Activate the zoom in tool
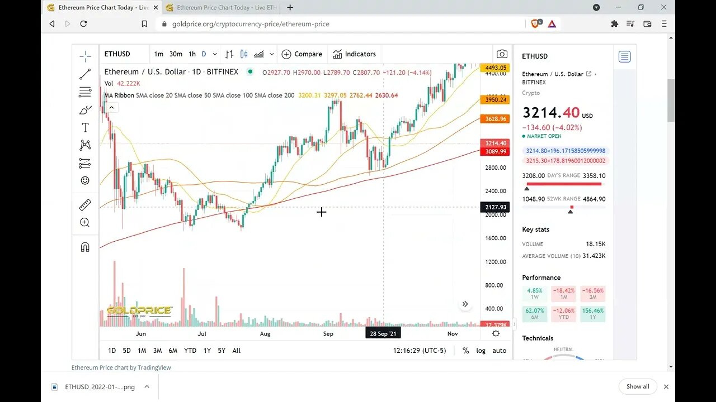This screenshot has width=716, height=402. pyautogui.click(x=85, y=223)
